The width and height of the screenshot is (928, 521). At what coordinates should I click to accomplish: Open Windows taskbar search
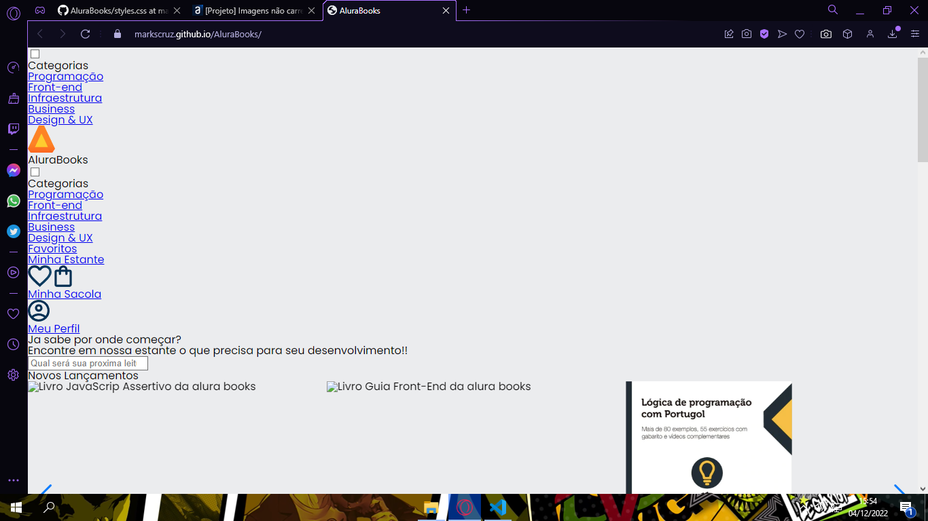pyautogui.click(x=49, y=507)
